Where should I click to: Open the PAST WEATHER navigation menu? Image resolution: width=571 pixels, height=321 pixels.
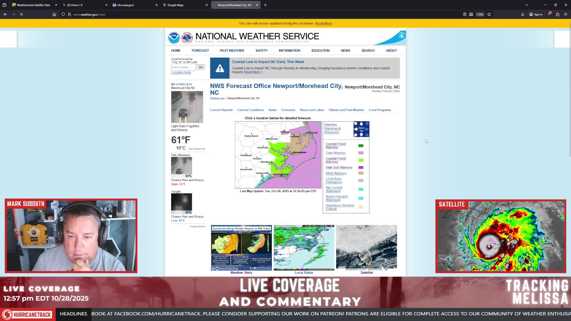(x=232, y=51)
